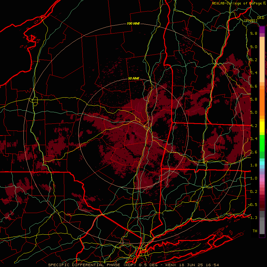Click the 1.8 value on the color scale
This screenshot has width=267, height=267.
[254, 165]
